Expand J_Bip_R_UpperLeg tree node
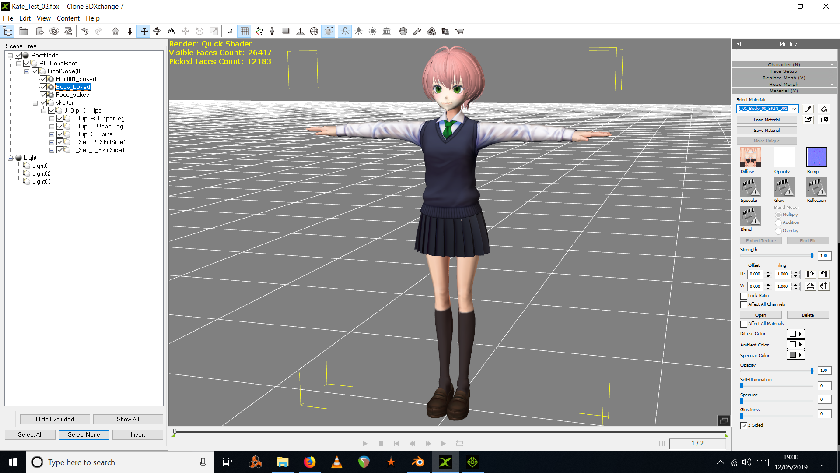840x473 pixels. tap(52, 119)
